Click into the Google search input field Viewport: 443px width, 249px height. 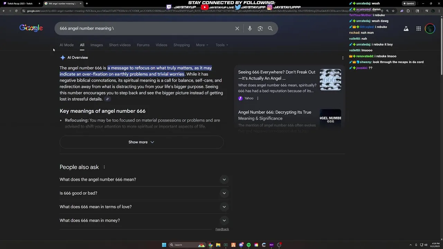pos(145,28)
